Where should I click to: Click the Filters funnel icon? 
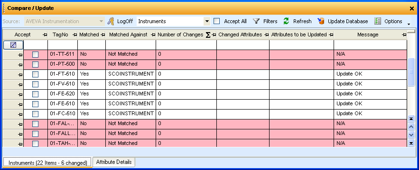256,21
